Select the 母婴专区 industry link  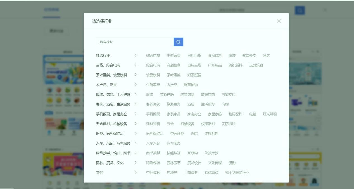pos(229,94)
